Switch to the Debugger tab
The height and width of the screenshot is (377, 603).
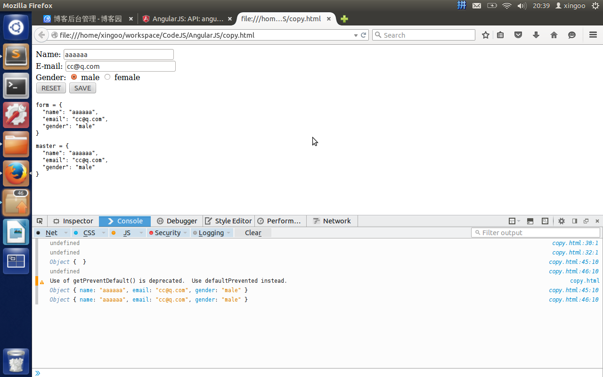[x=177, y=221]
